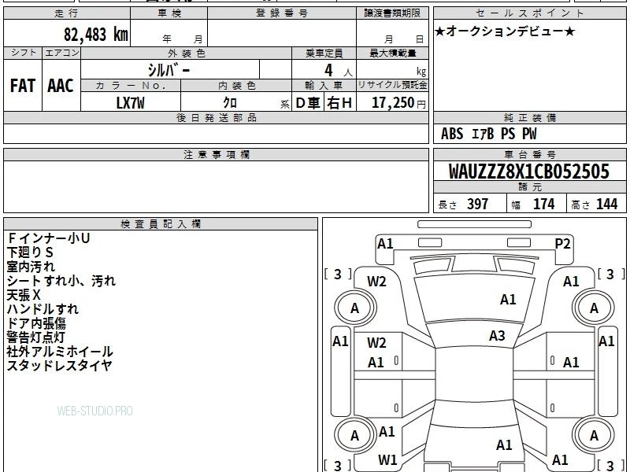Select the カラーNo. header
Viewport: 630px width, 472px height.
(x=131, y=86)
